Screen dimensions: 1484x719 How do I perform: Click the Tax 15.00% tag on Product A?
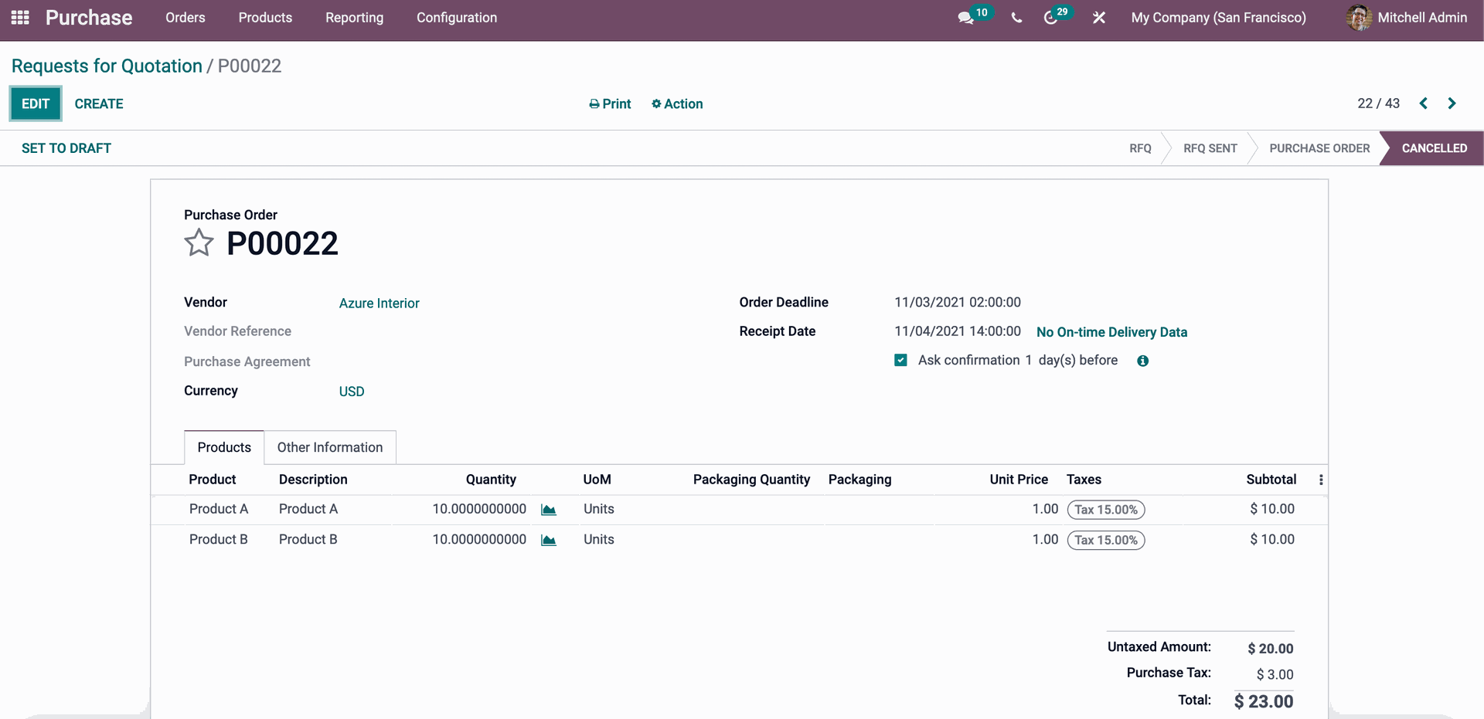click(1105, 510)
